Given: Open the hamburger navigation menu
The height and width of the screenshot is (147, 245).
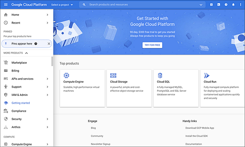Looking at the screenshot, I should (6, 4).
